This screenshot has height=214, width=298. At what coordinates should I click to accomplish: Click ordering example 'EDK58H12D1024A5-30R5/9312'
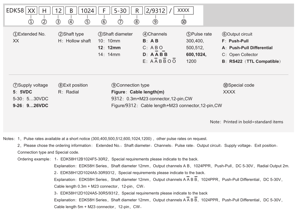click(89, 193)
